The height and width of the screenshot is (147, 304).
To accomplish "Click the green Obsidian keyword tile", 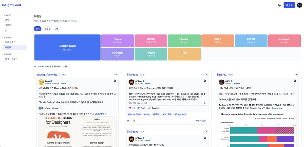I will pyautogui.click(x=184, y=41).
